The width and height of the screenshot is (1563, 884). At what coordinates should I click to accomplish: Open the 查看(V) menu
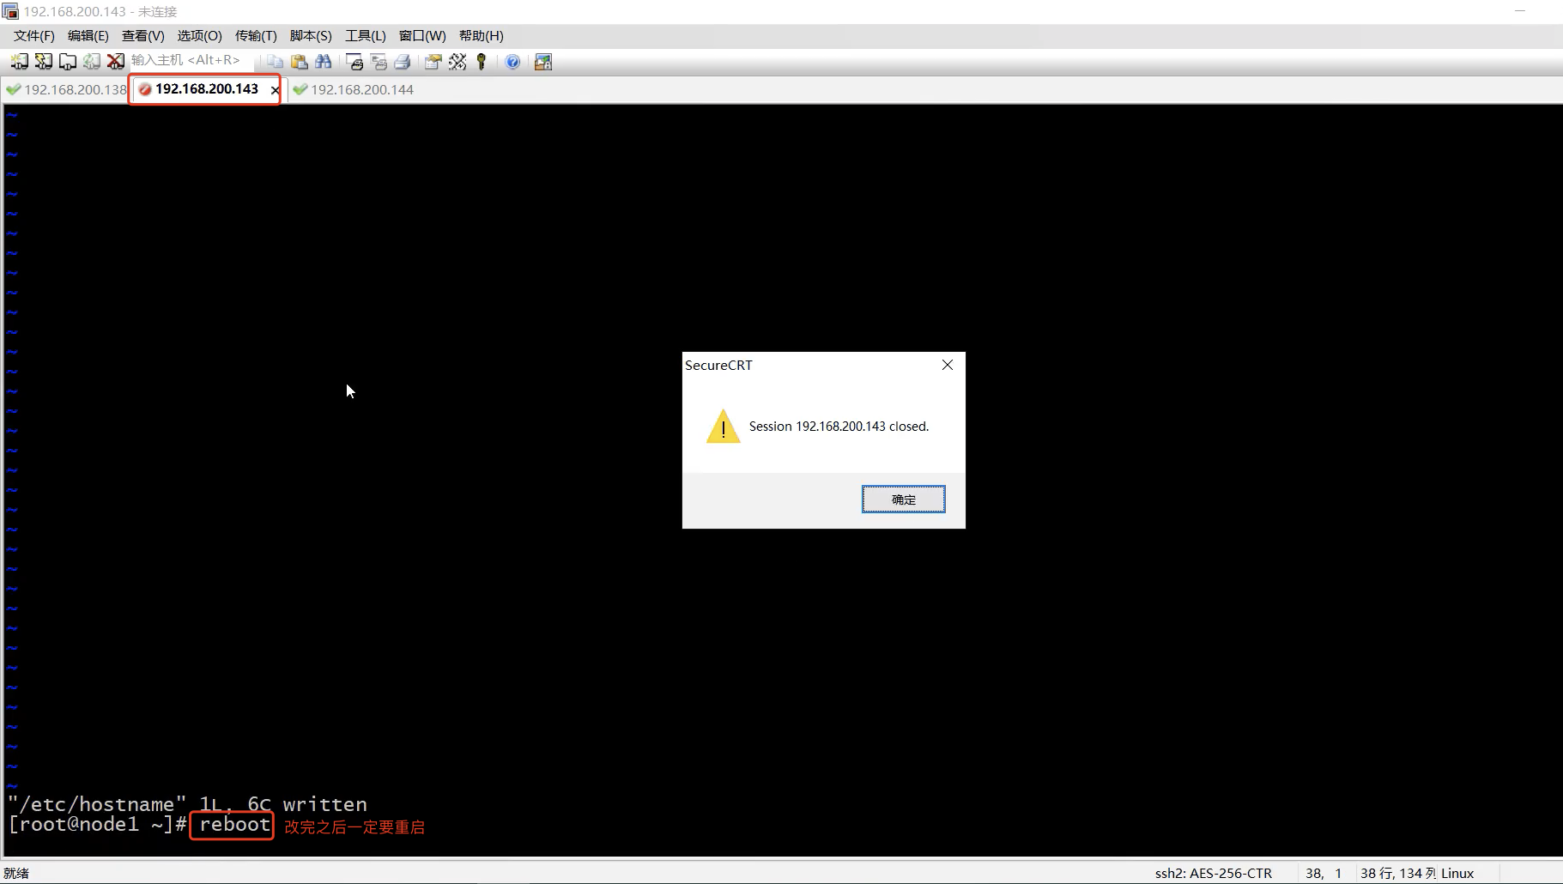click(143, 36)
